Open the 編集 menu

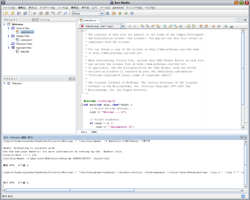tap(22, 8)
